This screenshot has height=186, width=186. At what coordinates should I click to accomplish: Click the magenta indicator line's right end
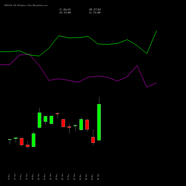157,83
